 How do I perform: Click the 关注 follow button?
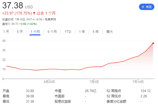click(x=147, y=7)
